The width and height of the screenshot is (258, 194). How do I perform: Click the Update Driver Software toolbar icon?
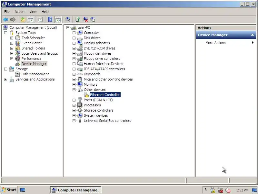coord(78,20)
